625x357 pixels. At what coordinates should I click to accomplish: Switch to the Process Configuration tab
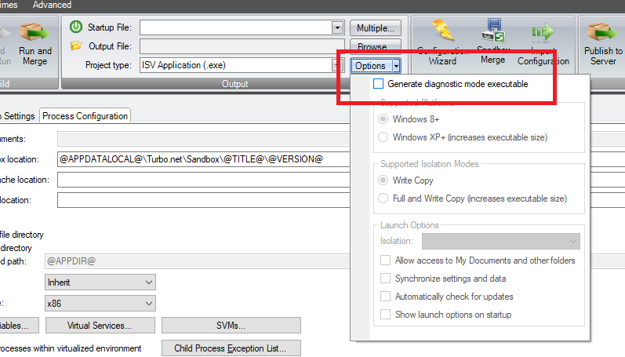pyautogui.click(x=85, y=116)
